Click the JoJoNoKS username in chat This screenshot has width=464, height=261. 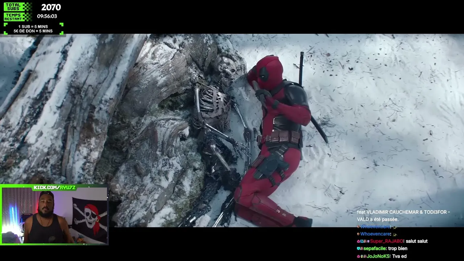(378, 256)
